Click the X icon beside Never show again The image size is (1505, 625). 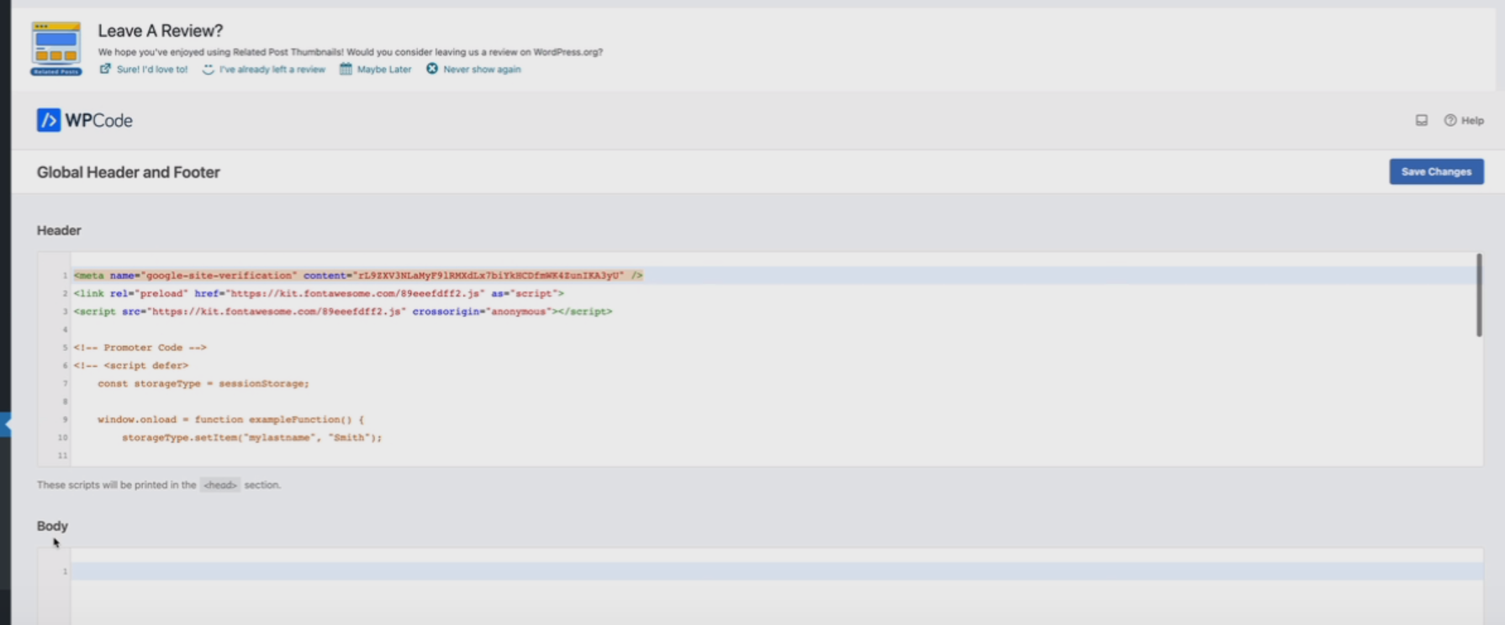click(x=432, y=69)
